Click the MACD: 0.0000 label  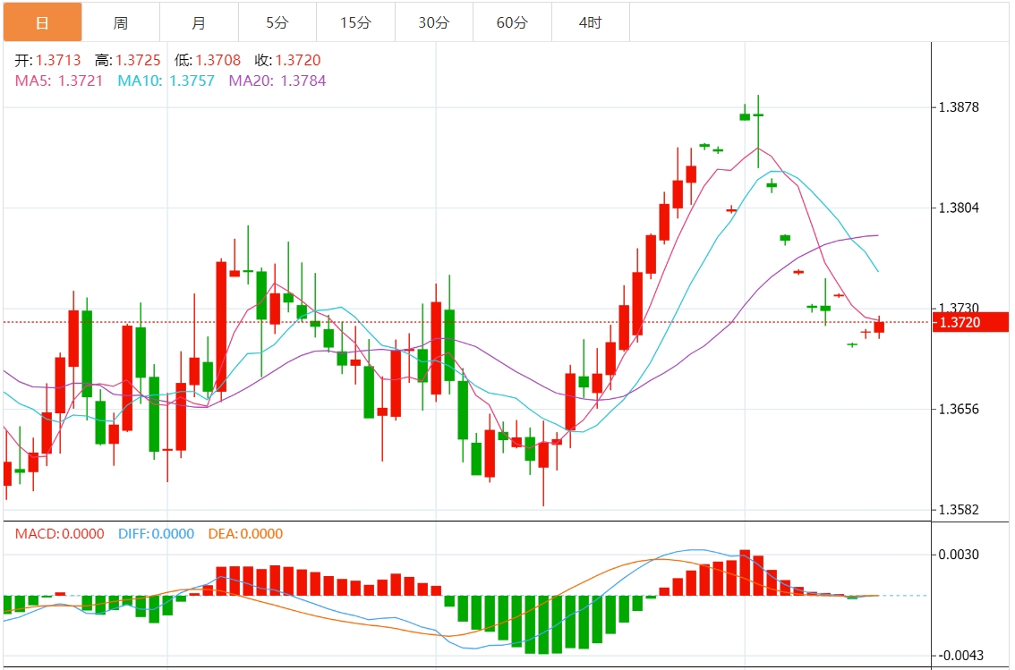(60, 533)
